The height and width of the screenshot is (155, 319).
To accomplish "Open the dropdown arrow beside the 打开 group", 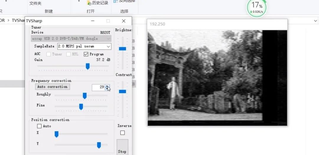I will (x=79, y=1).
